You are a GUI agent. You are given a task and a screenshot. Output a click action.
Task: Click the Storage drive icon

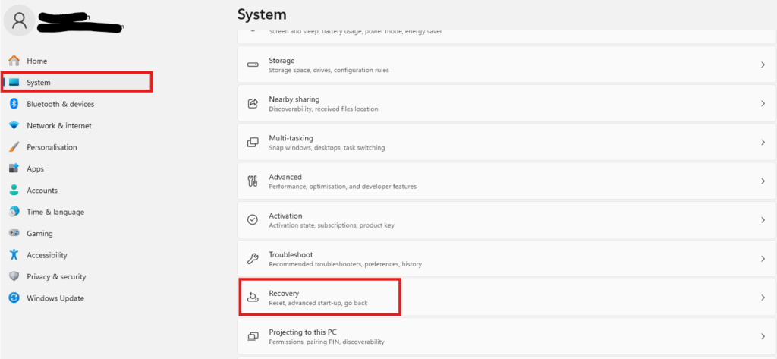click(x=253, y=65)
